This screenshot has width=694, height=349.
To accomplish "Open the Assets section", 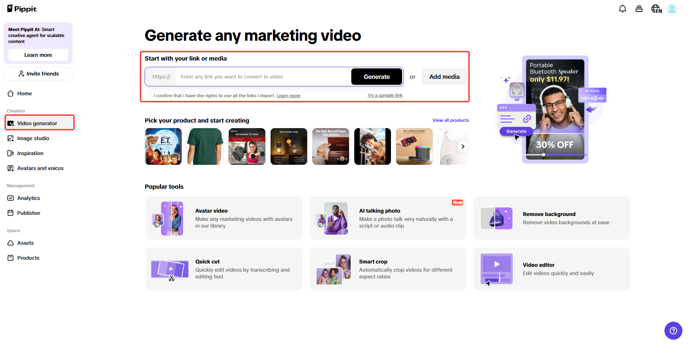I will pyautogui.click(x=25, y=243).
